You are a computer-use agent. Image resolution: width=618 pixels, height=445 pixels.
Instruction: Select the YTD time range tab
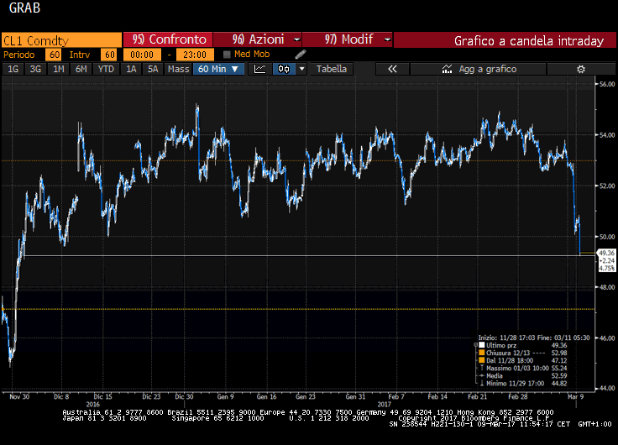pos(106,69)
